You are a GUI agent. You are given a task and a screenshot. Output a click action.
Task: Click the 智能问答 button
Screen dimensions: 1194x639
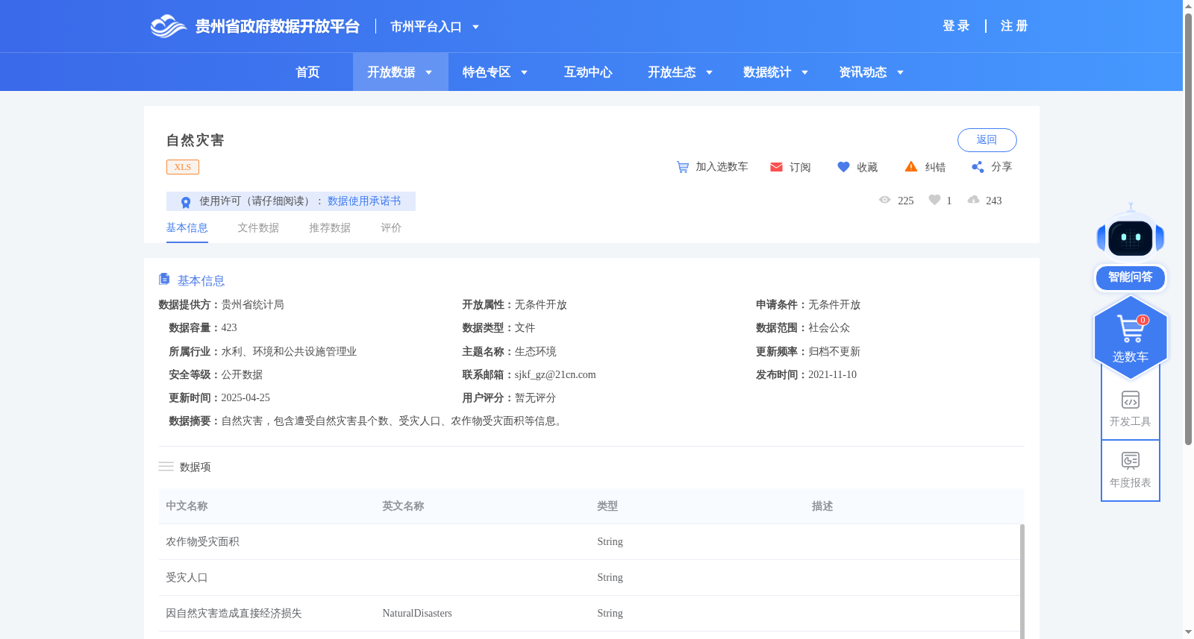click(x=1131, y=277)
